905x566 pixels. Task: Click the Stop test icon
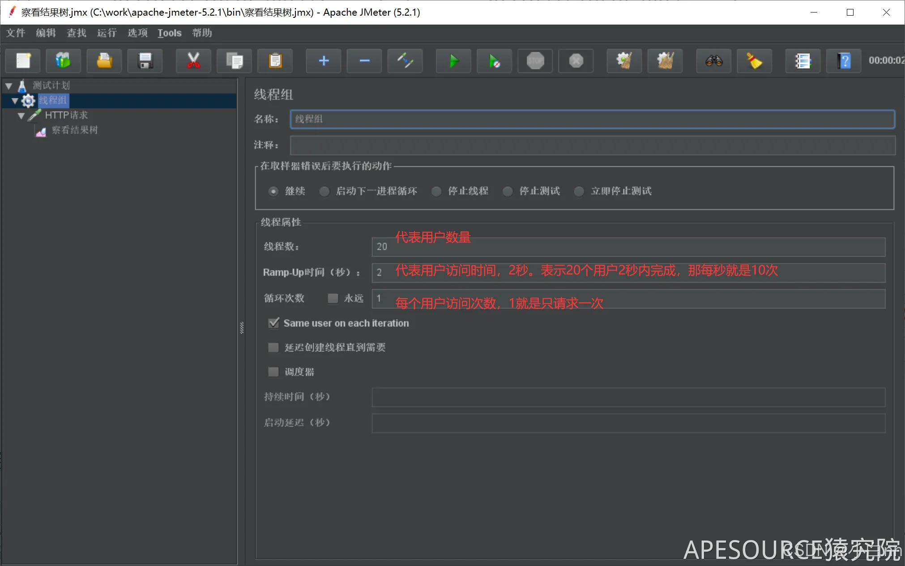pos(535,61)
